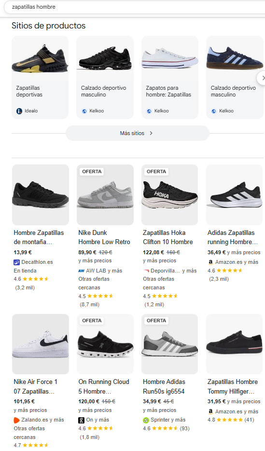Open Zapatillas Hombre Tommy Hilfiger title
Image resolution: width=265 pixels, height=451 pixels.
[233, 386]
